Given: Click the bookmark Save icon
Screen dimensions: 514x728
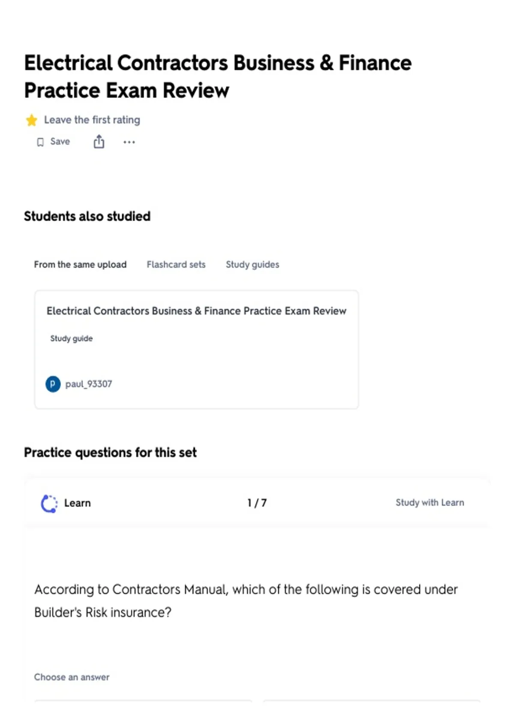Looking at the screenshot, I should (40, 142).
